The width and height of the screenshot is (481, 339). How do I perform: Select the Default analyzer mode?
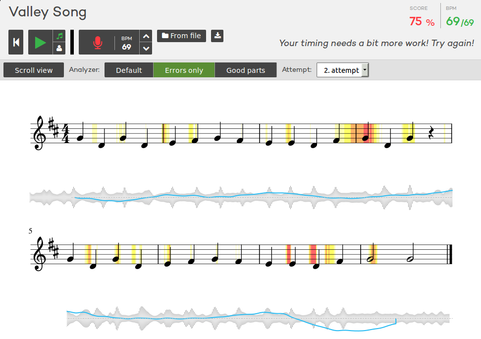(129, 70)
